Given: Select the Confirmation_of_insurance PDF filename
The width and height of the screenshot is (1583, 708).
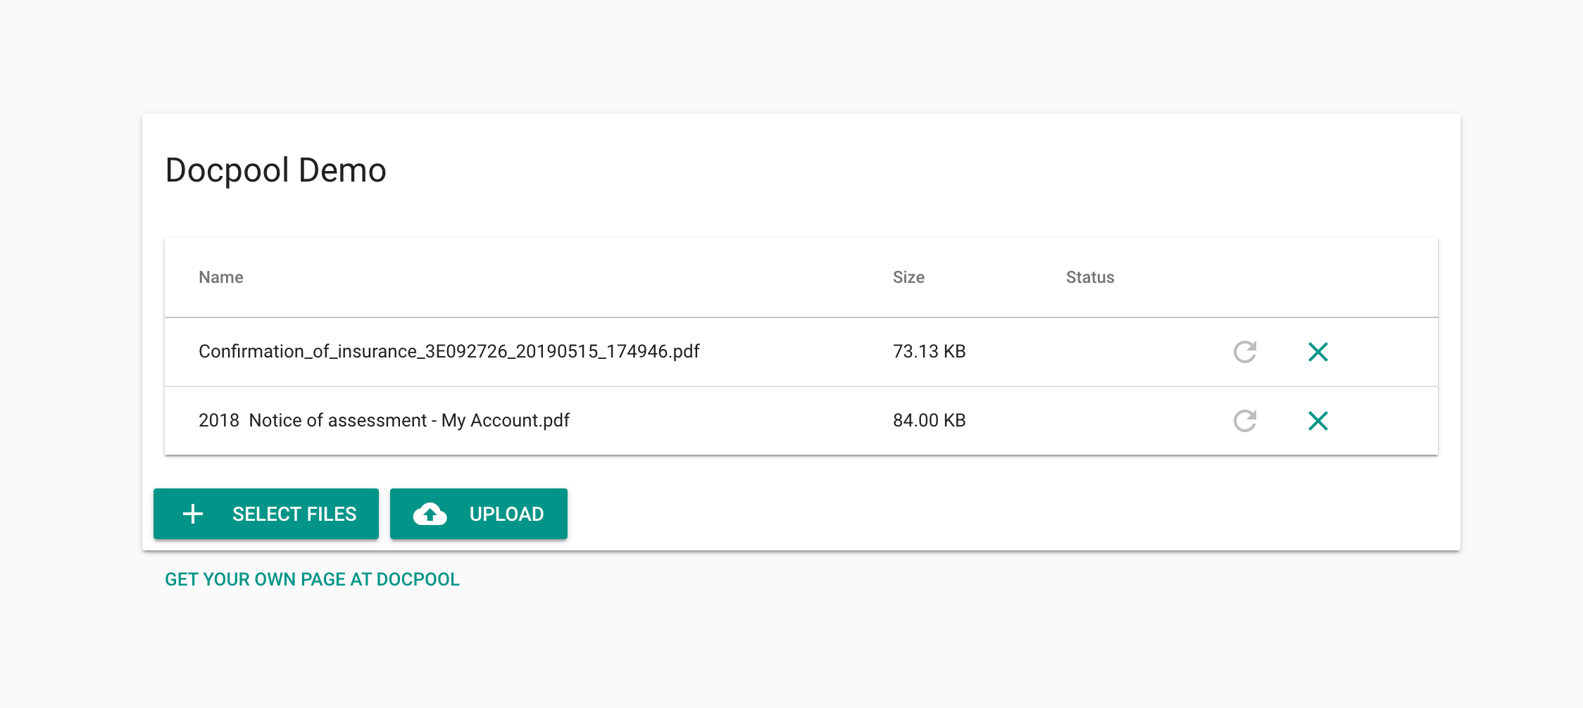Looking at the screenshot, I should tap(449, 351).
